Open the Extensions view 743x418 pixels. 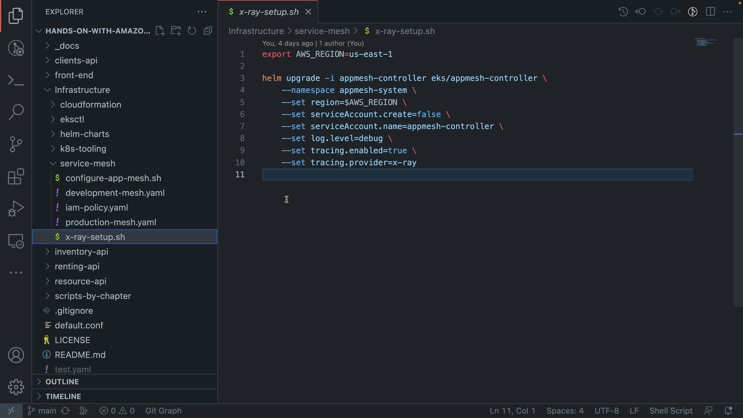point(16,176)
